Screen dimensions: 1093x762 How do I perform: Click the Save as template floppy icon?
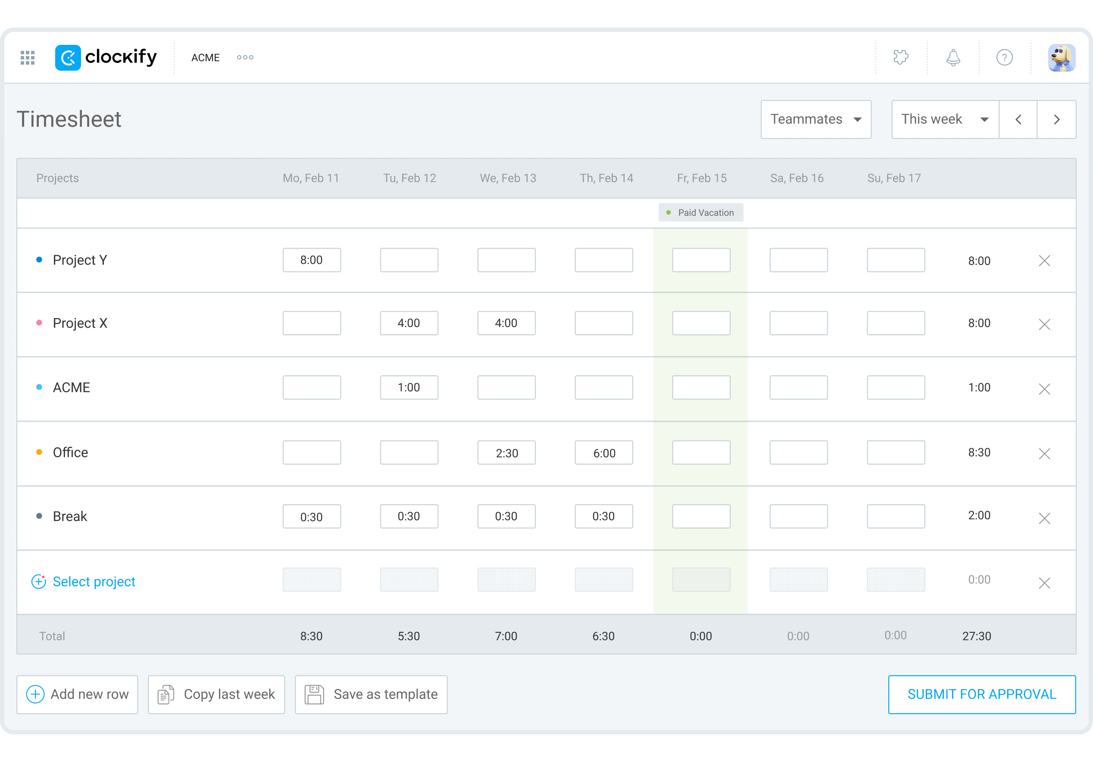[x=314, y=694]
